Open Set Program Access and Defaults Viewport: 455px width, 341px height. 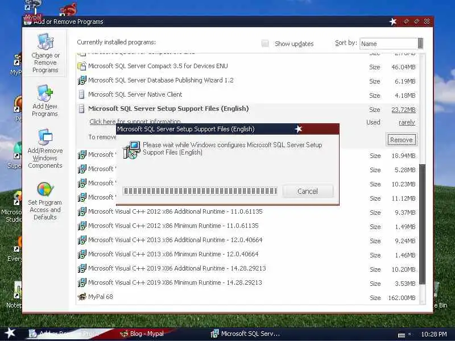45,201
